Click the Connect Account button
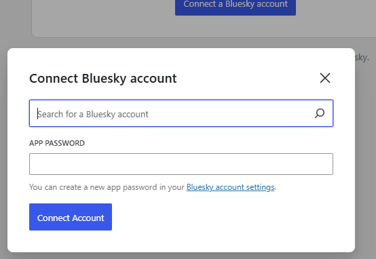The image size is (376, 259). tap(71, 217)
